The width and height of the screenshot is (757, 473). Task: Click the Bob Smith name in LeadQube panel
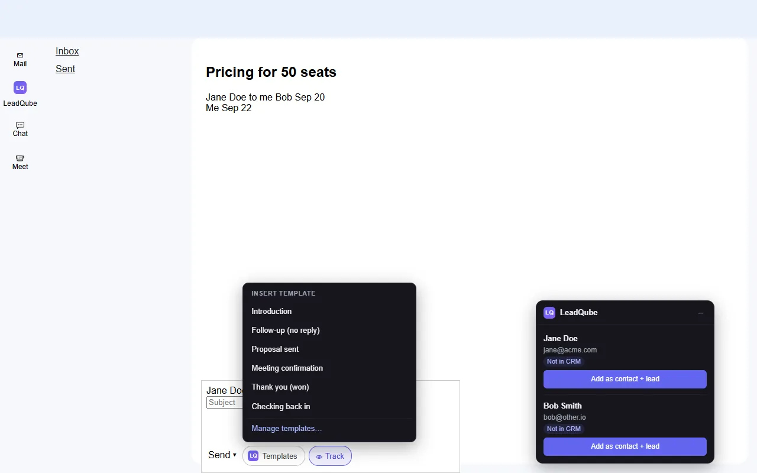coord(562,406)
